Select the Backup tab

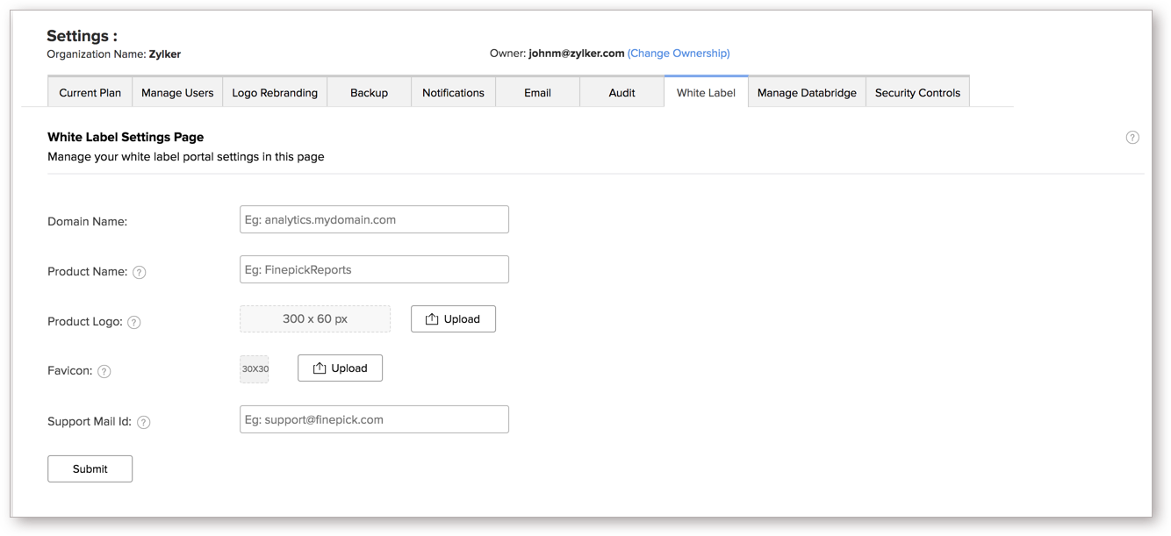[x=369, y=93]
